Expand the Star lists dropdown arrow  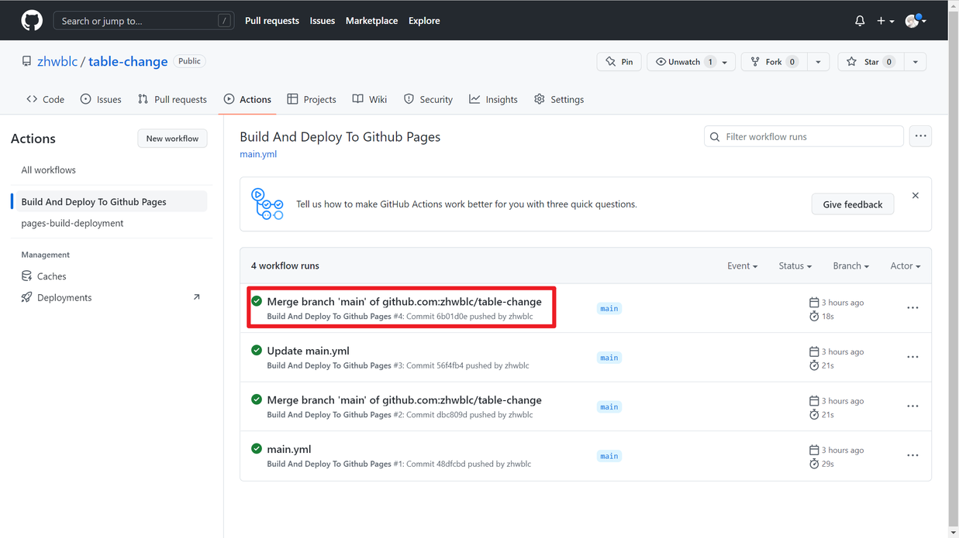coord(916,62)
